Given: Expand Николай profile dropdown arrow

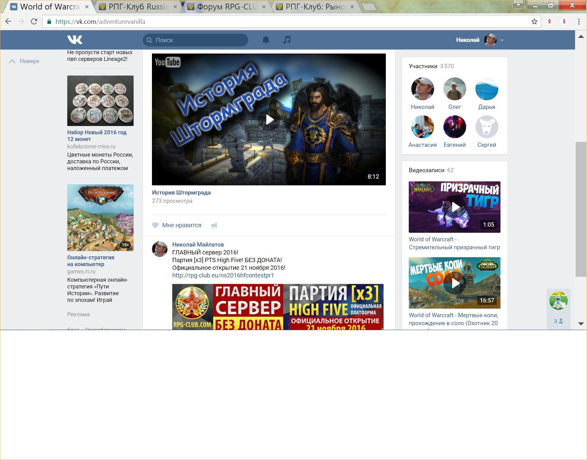Looking at the screenshot, I should pos(502,40).
